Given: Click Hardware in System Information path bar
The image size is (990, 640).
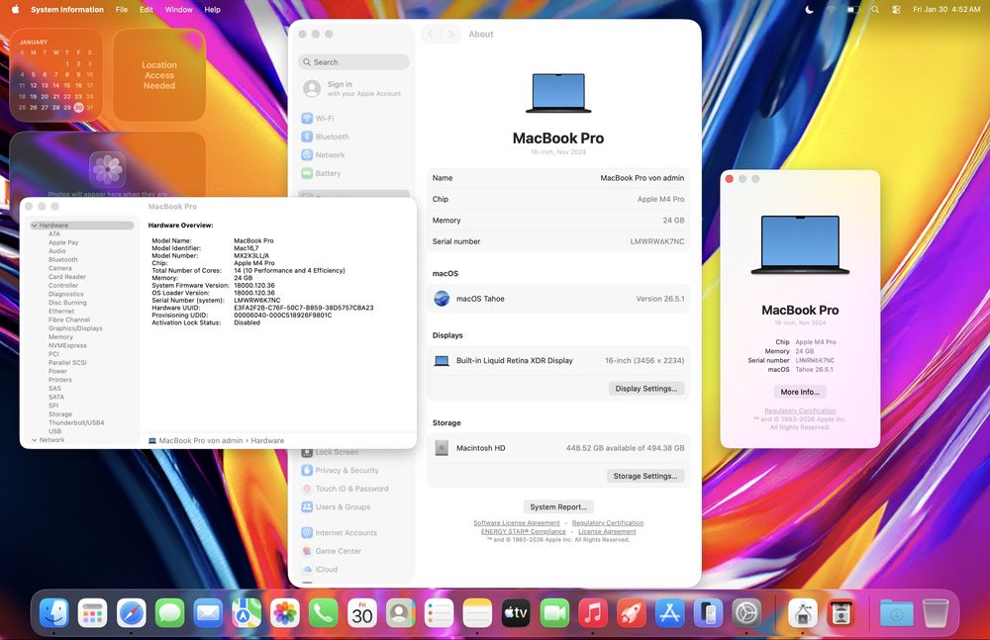Looking at the screenshot, I should pyautogui.click(x=267, y=440).
